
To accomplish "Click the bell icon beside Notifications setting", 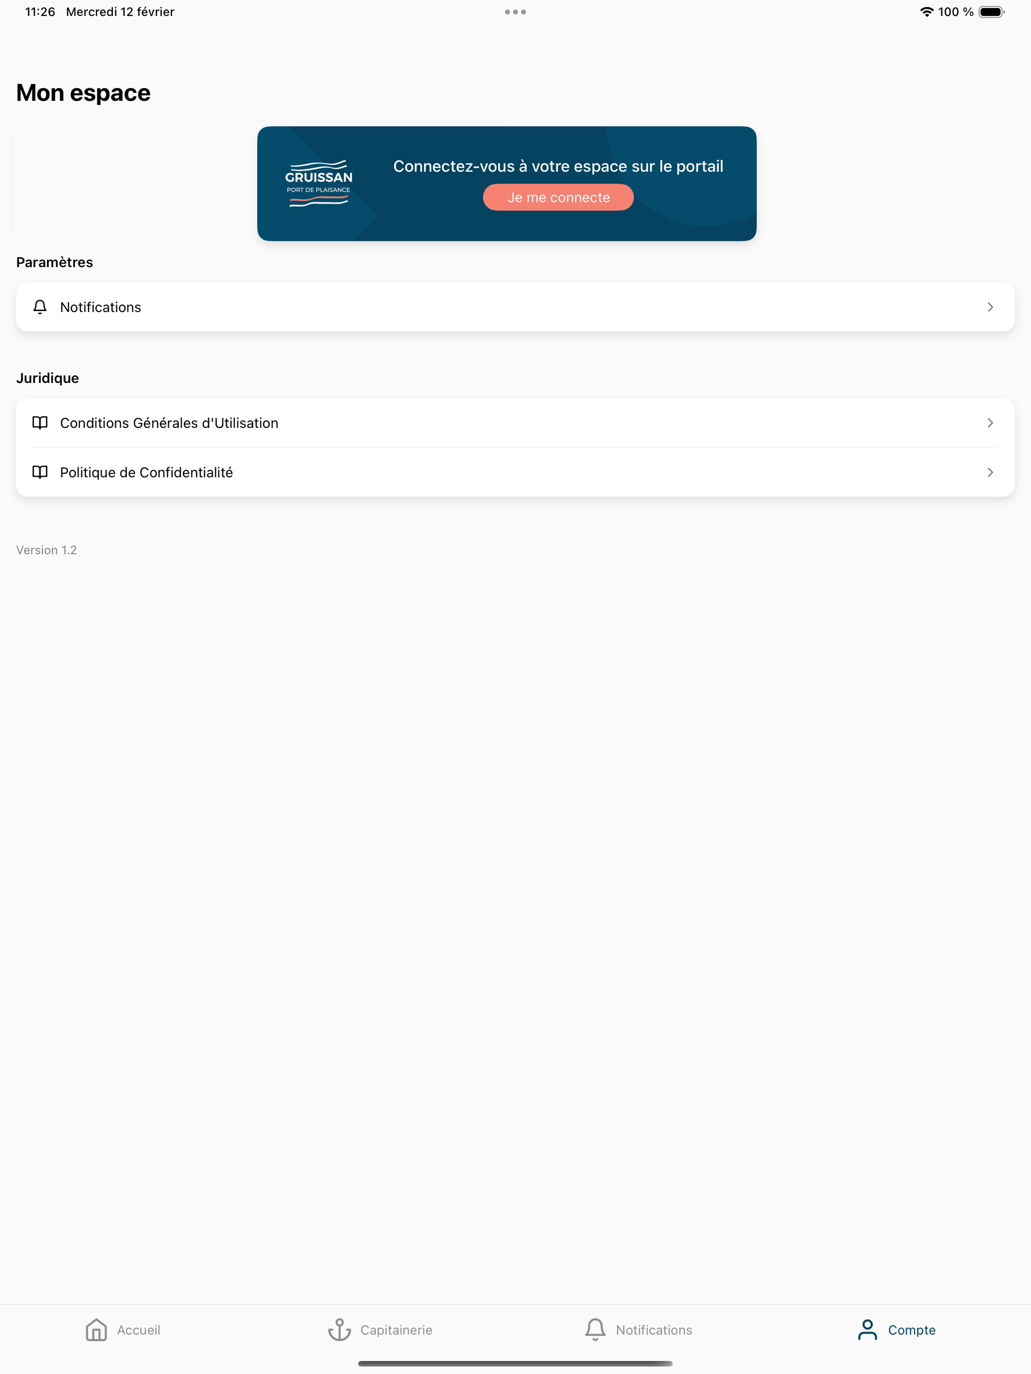I will click(40, 307).
